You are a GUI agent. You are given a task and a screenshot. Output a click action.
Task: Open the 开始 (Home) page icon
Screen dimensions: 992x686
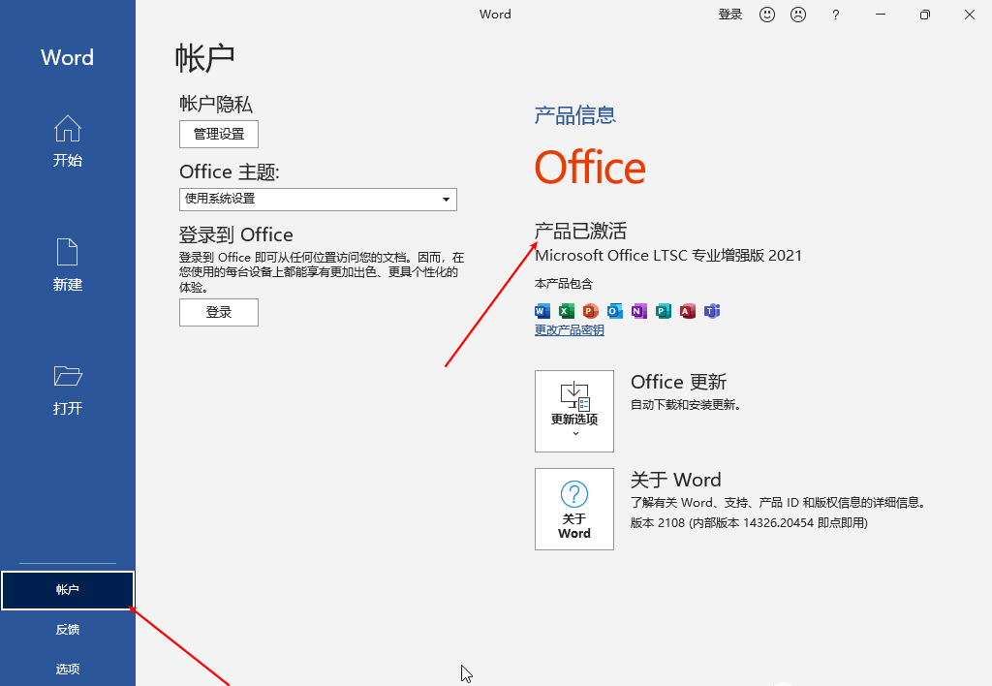67,129
